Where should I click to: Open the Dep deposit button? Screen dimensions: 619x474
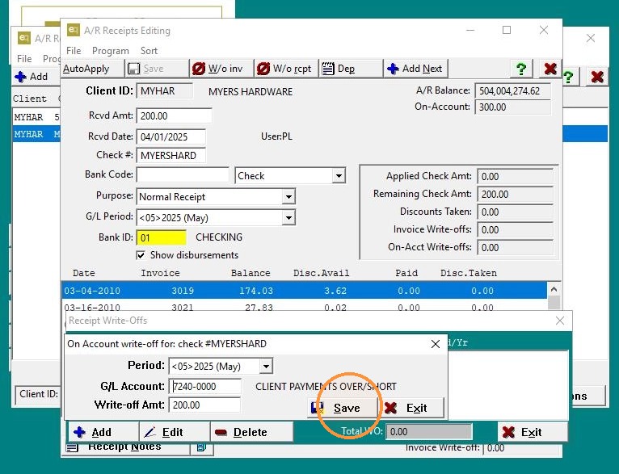coord(351,69)
